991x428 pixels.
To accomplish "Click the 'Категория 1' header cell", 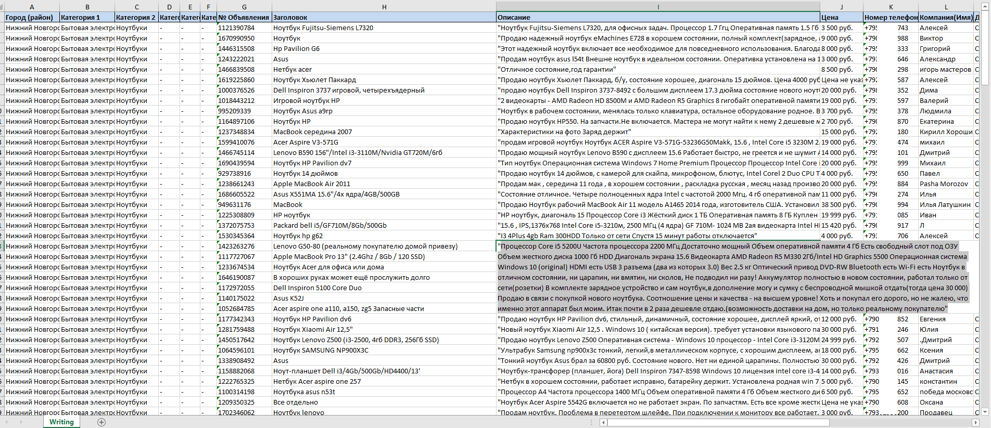I will click(87, 17).
